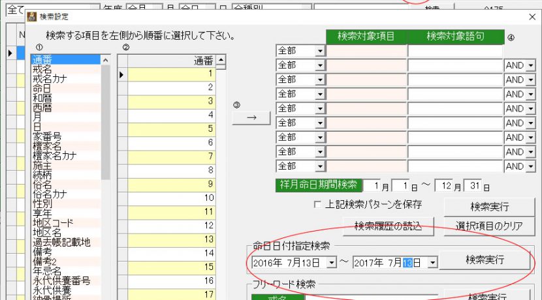
Task: Select 檀家名カナ in the item list
Action: (x=66, y=156)
